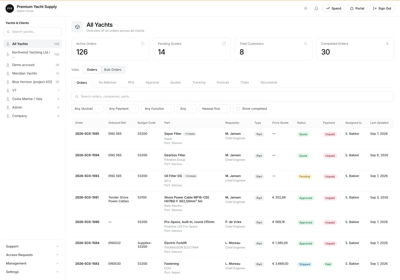Switch to the No Matches tab

click(x=107, y=82)
